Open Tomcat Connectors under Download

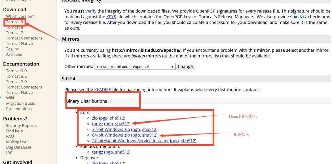tap(24, 38)
